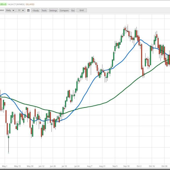The width and height of the screenshot is (170, 170).
Task: Click the low marker below early May wick
Action: pyautogui.click(x=8, y=153)
